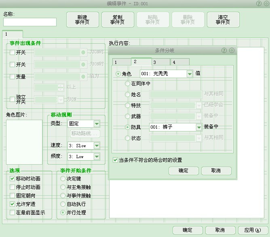This screenshot has height=237, width=270.
Task: Select event page tab 1
Action: pyautogui.click(x=13, y=34)
